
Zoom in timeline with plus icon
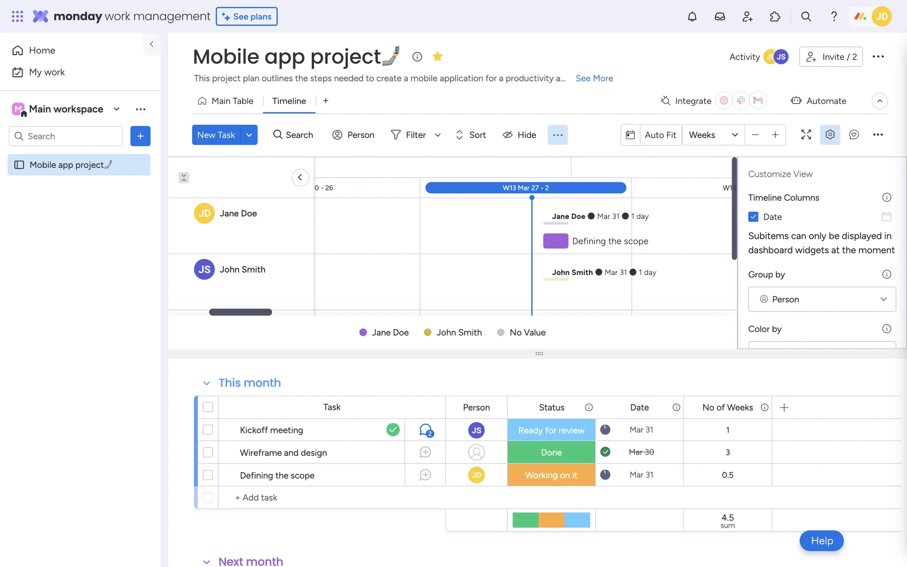click(775, 135)
